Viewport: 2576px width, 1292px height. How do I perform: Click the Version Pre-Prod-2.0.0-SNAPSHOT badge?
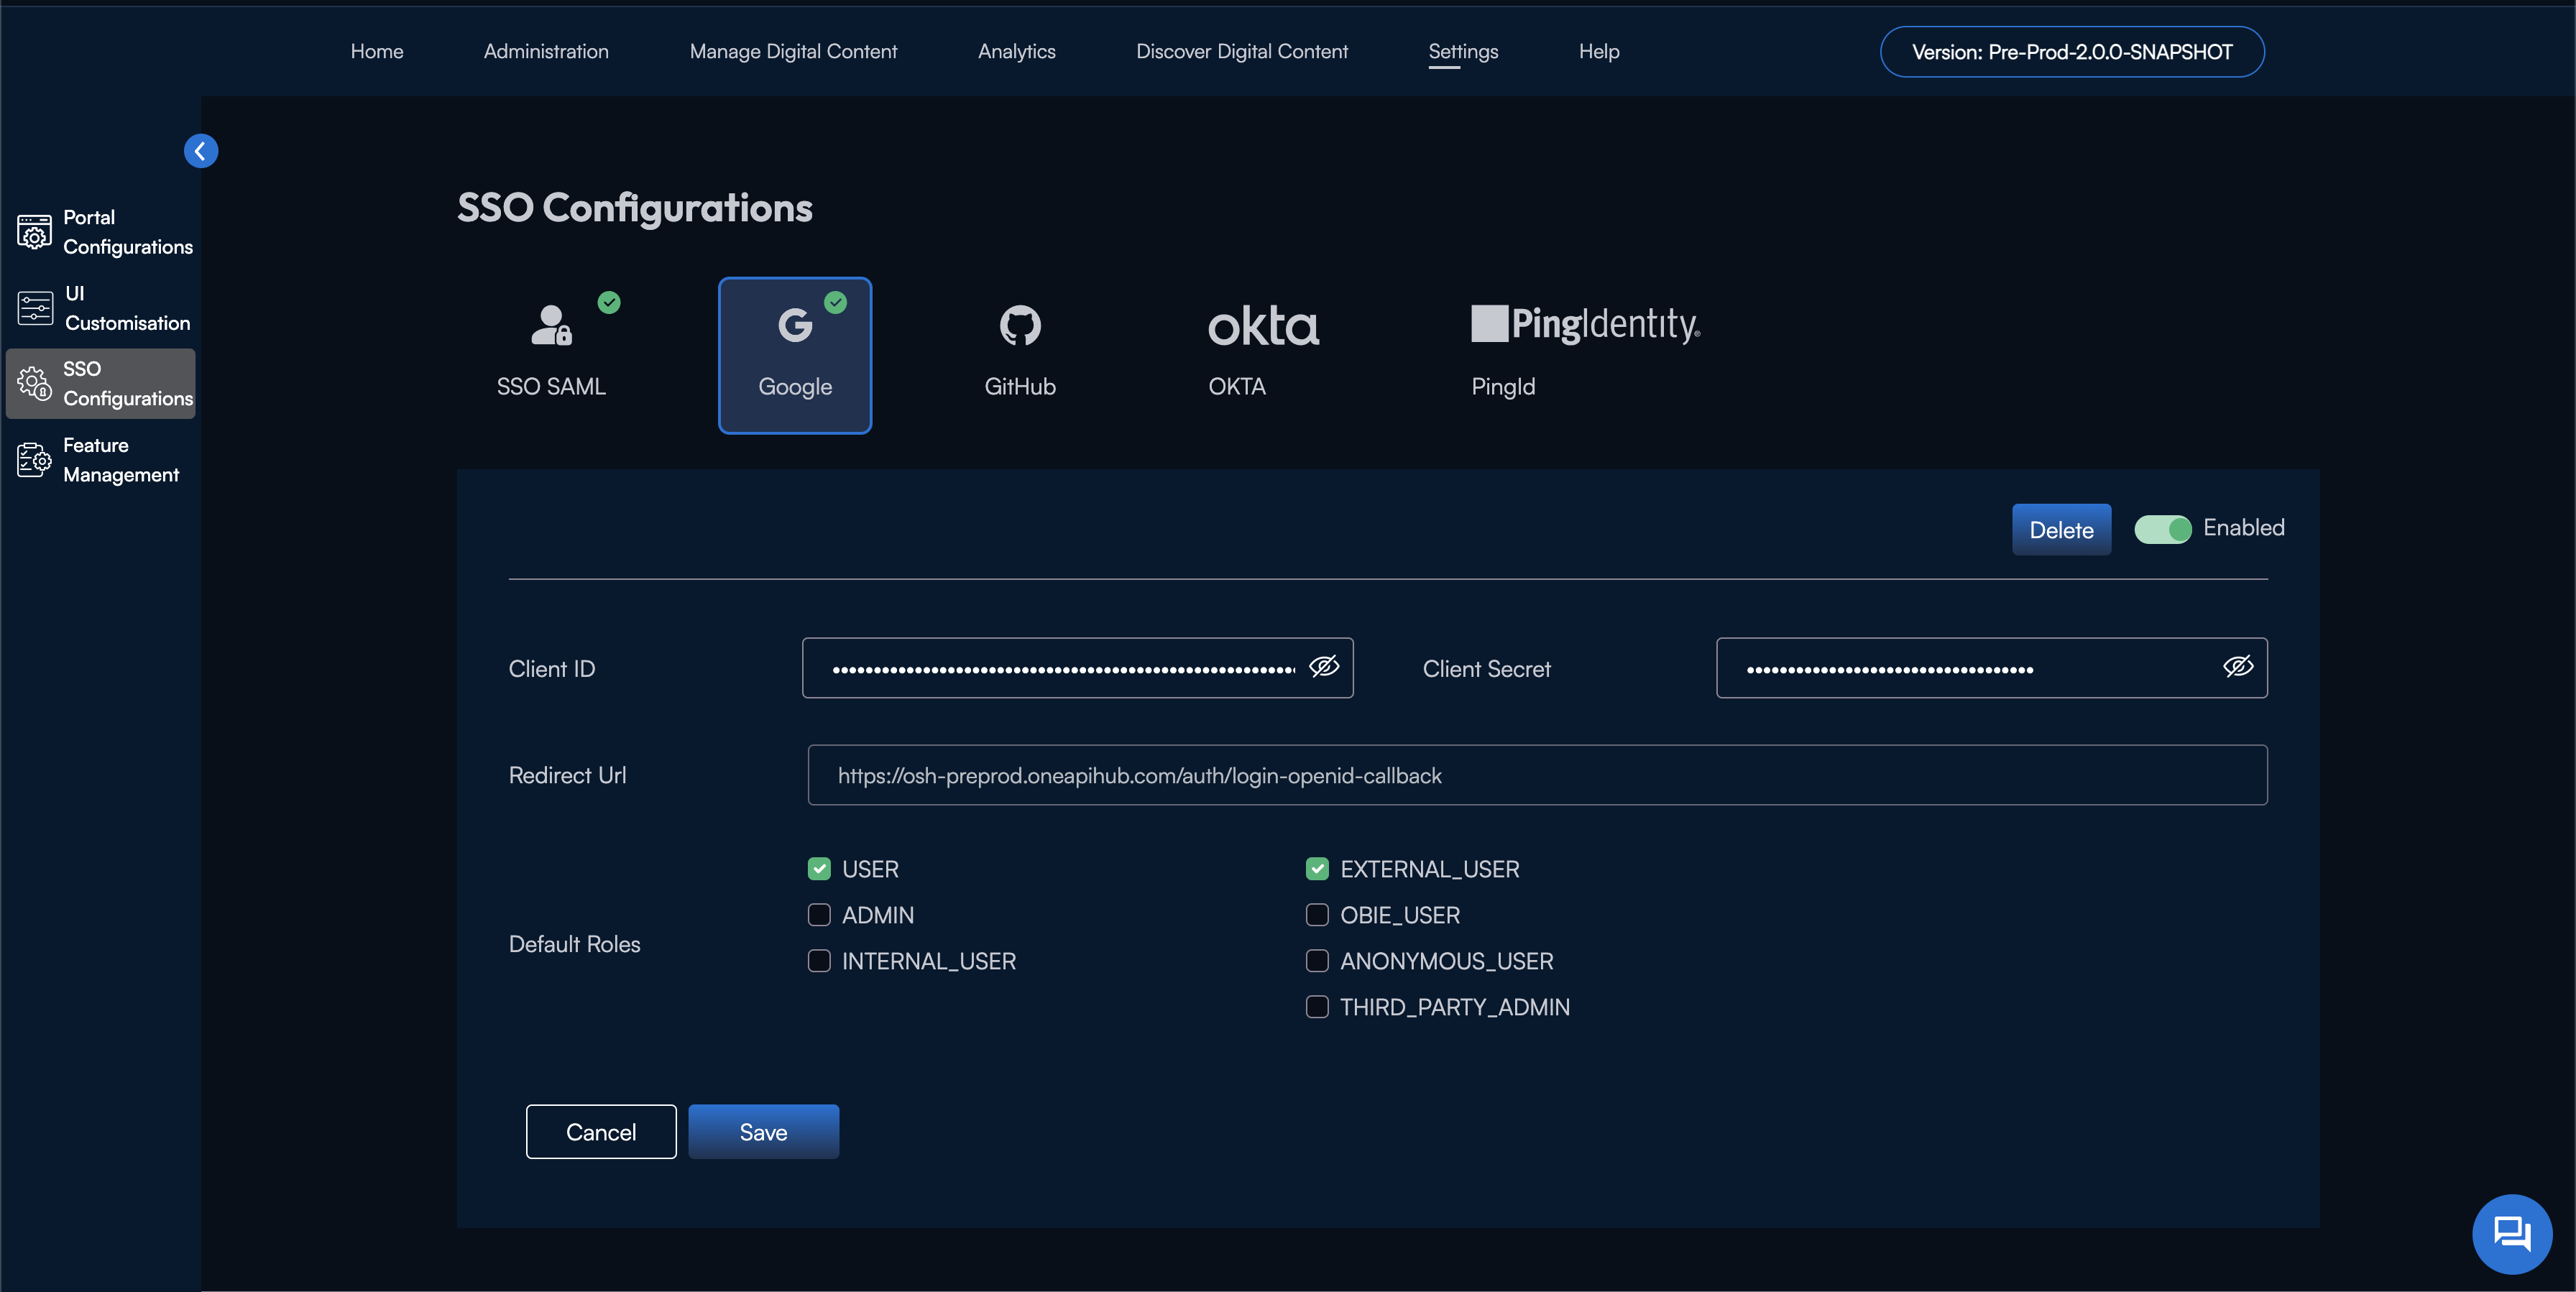click(2072, 52)
